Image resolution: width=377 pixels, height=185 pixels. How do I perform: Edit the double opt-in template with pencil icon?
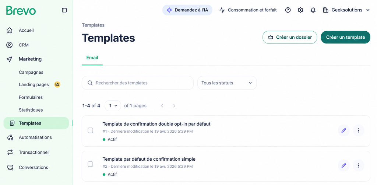(x=343, y=130)
